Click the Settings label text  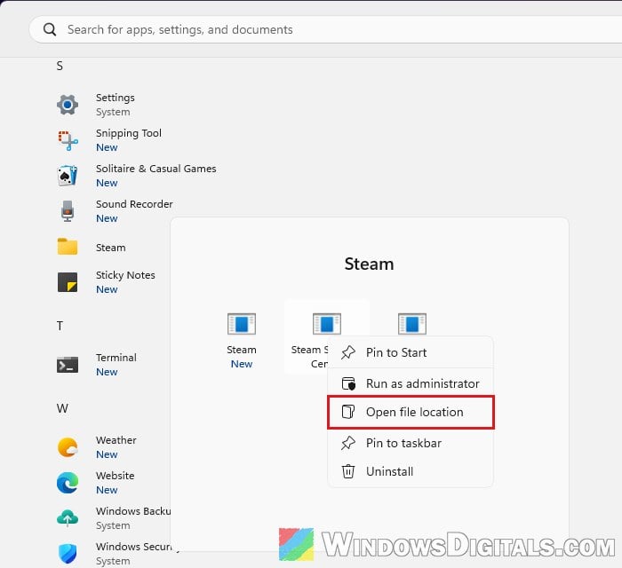pos(115,98)
